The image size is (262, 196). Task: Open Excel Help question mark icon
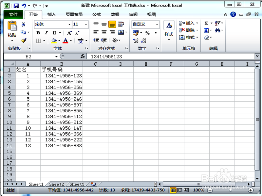pos(233,14)
